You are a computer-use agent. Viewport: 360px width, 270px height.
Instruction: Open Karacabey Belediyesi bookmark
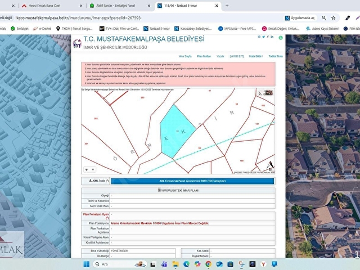tap(193, 29)
